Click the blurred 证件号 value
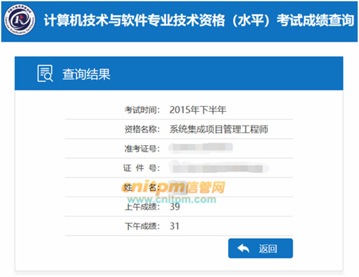 click(x=219, y=167)
